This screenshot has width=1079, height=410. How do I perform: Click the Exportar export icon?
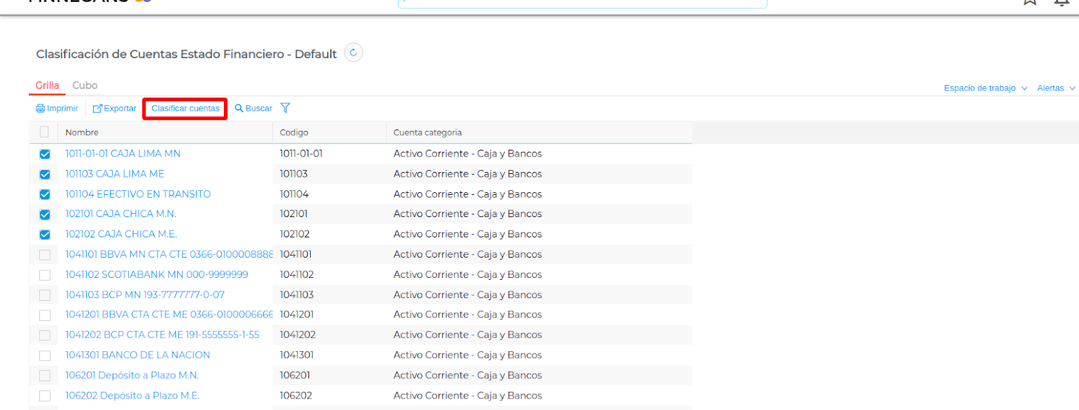tap(98, 109)
